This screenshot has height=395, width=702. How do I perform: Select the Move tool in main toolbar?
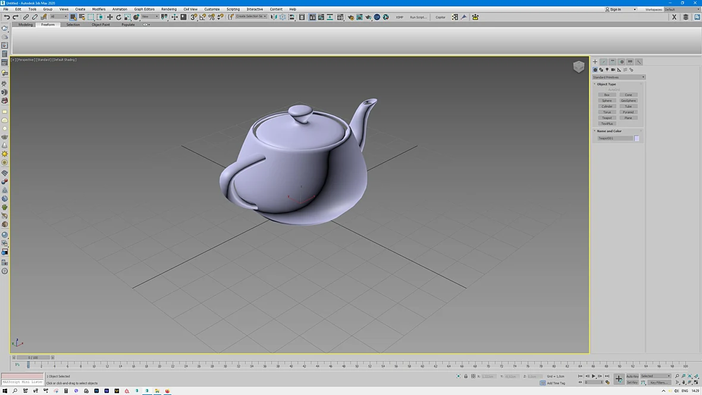pyautogui.click(x=109, y=17)
